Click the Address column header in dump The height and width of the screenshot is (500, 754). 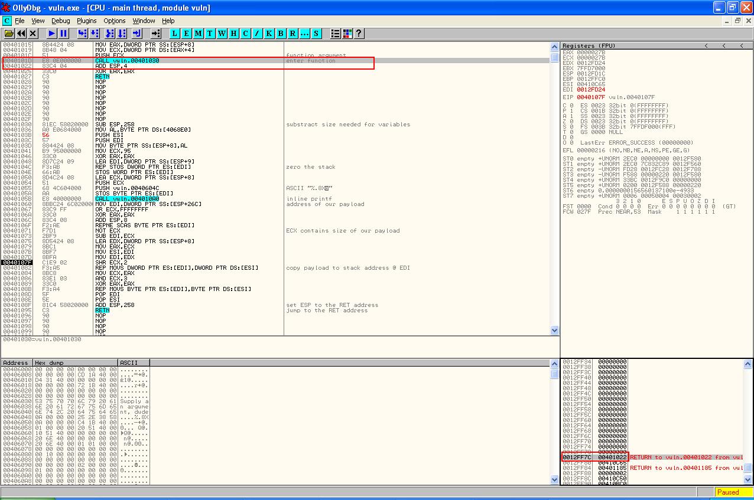point(17,362)
